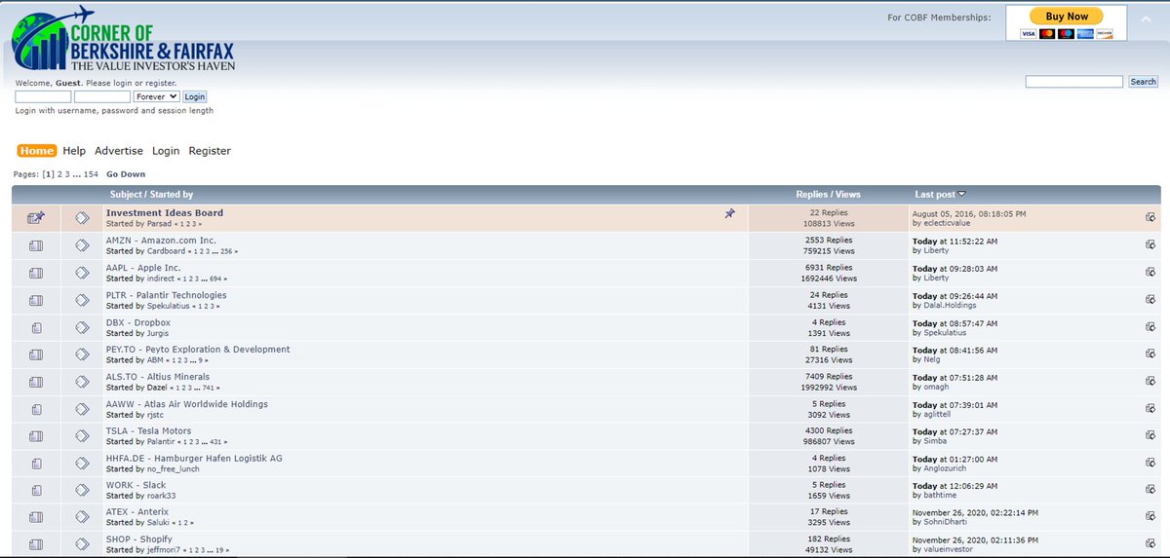
Task: Click the post type icon in TSLA row
Action: click(82, 435)
